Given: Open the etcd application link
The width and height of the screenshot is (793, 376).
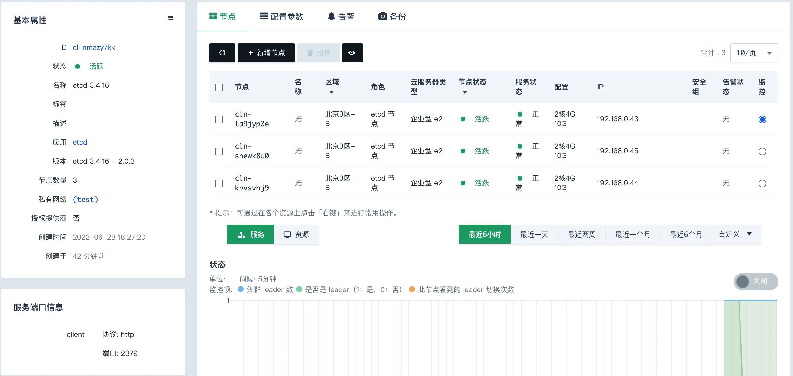Looking at the screenshot, I should pyautogui.click(x=80, y=142).
